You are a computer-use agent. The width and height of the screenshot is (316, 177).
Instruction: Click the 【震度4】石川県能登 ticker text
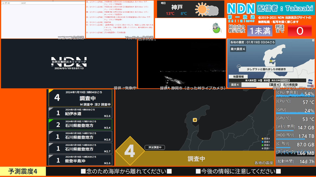tap(283, 85)
